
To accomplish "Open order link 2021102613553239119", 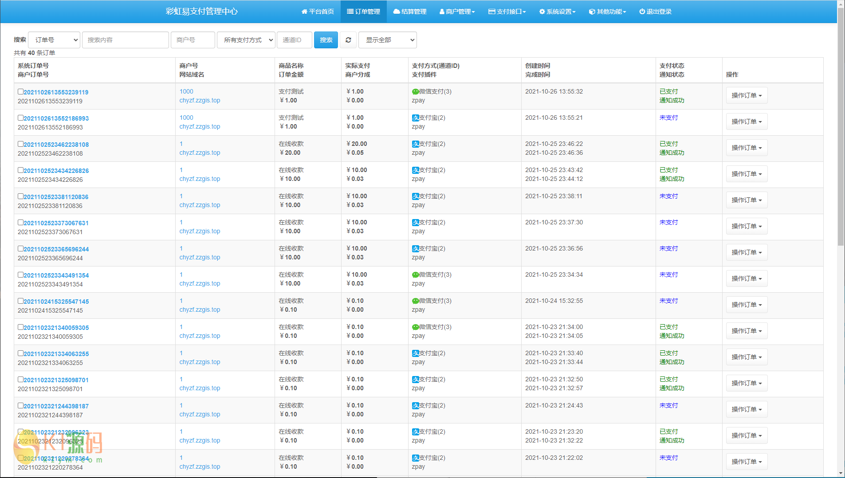I will coord(56,92).
